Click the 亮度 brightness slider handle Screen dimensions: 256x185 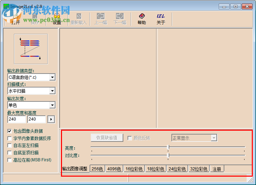168,147
